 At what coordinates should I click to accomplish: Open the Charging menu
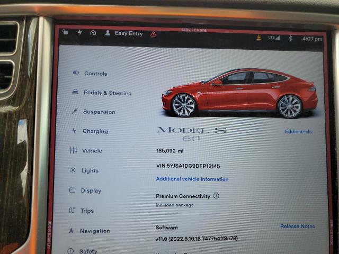click(95, 131)
